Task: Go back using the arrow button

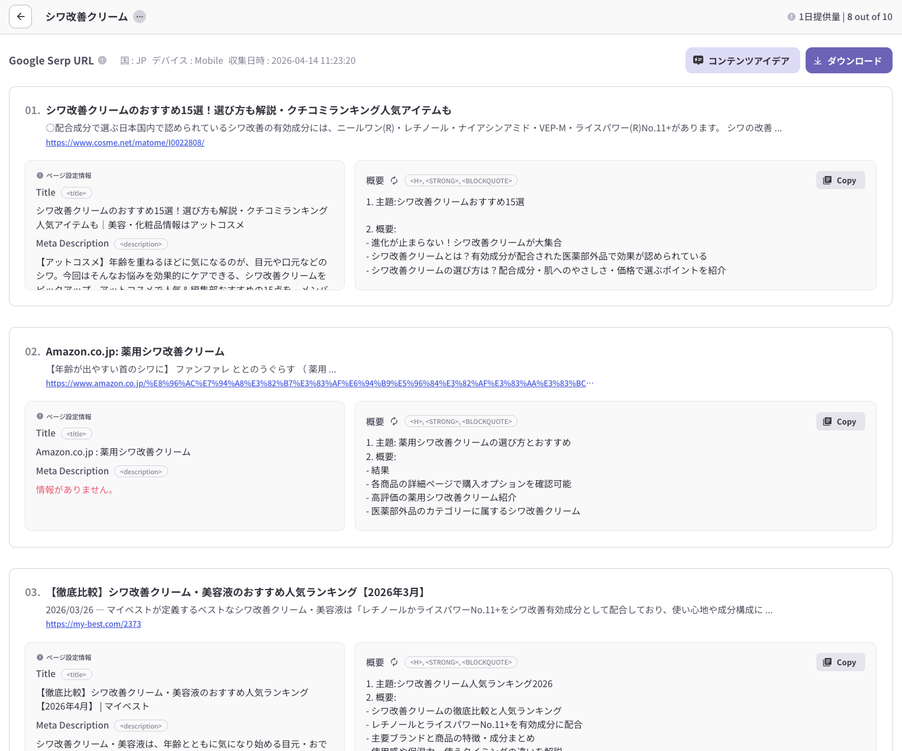Action: click(21, 17)
